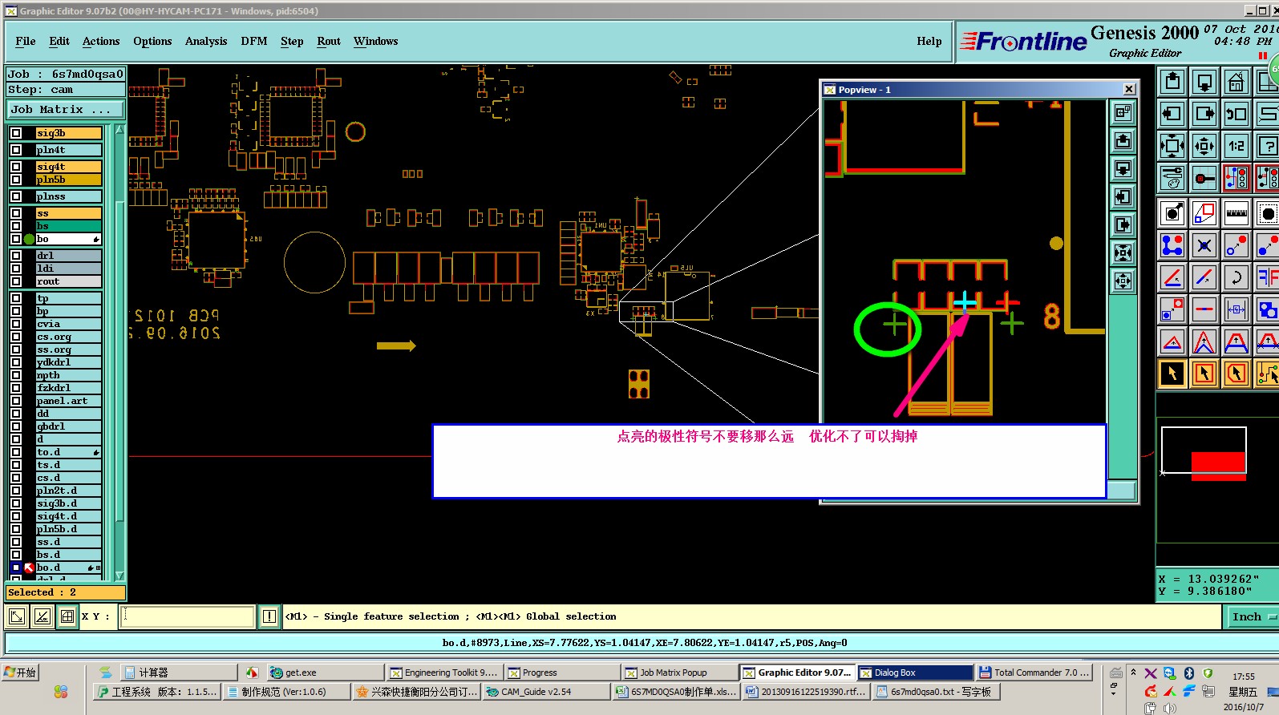Viewport: 1279px width, 715px height.
Task: Open the tools and palette settings icon
Action: 1172,178
